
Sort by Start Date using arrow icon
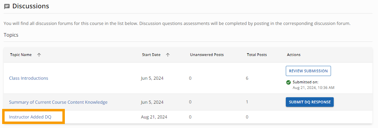click(168, 55)
